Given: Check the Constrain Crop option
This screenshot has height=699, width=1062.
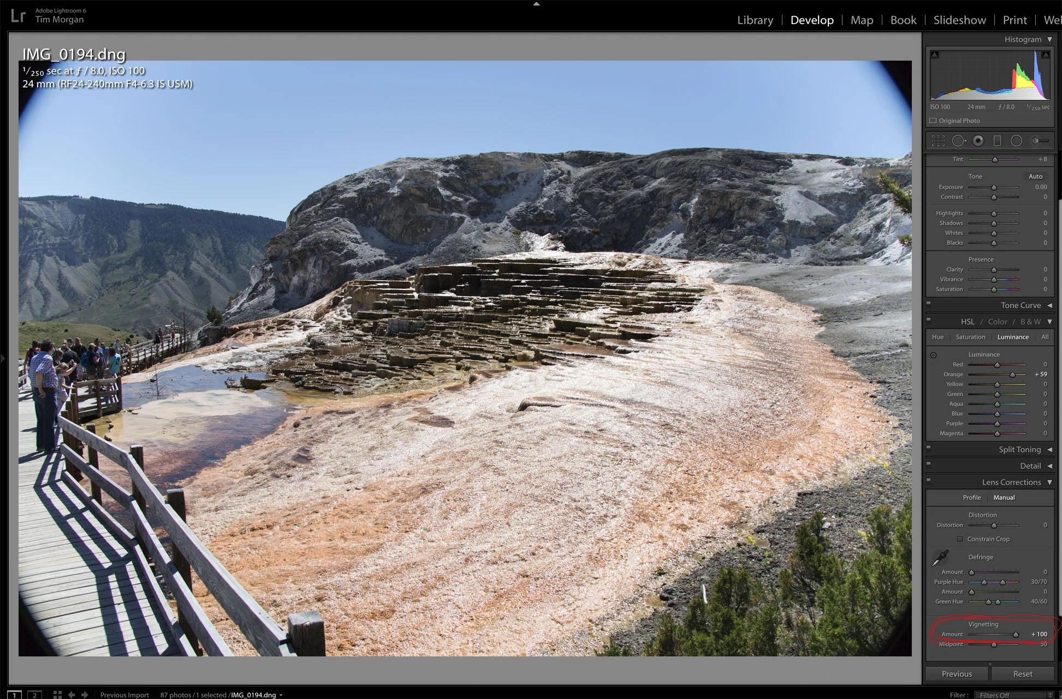Looking at the screenshot, I should pyautogui.click(x=960, y=539).
